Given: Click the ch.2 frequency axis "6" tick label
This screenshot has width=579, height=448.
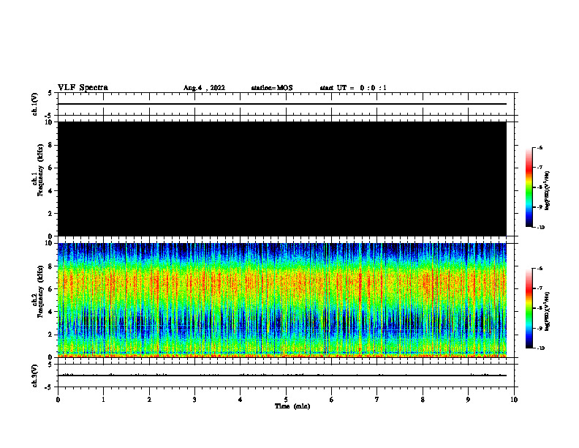Looking at the screenshot, I should (x=51, y=289).
